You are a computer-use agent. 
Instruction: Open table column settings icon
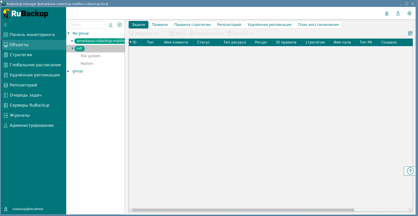point(410,34)
